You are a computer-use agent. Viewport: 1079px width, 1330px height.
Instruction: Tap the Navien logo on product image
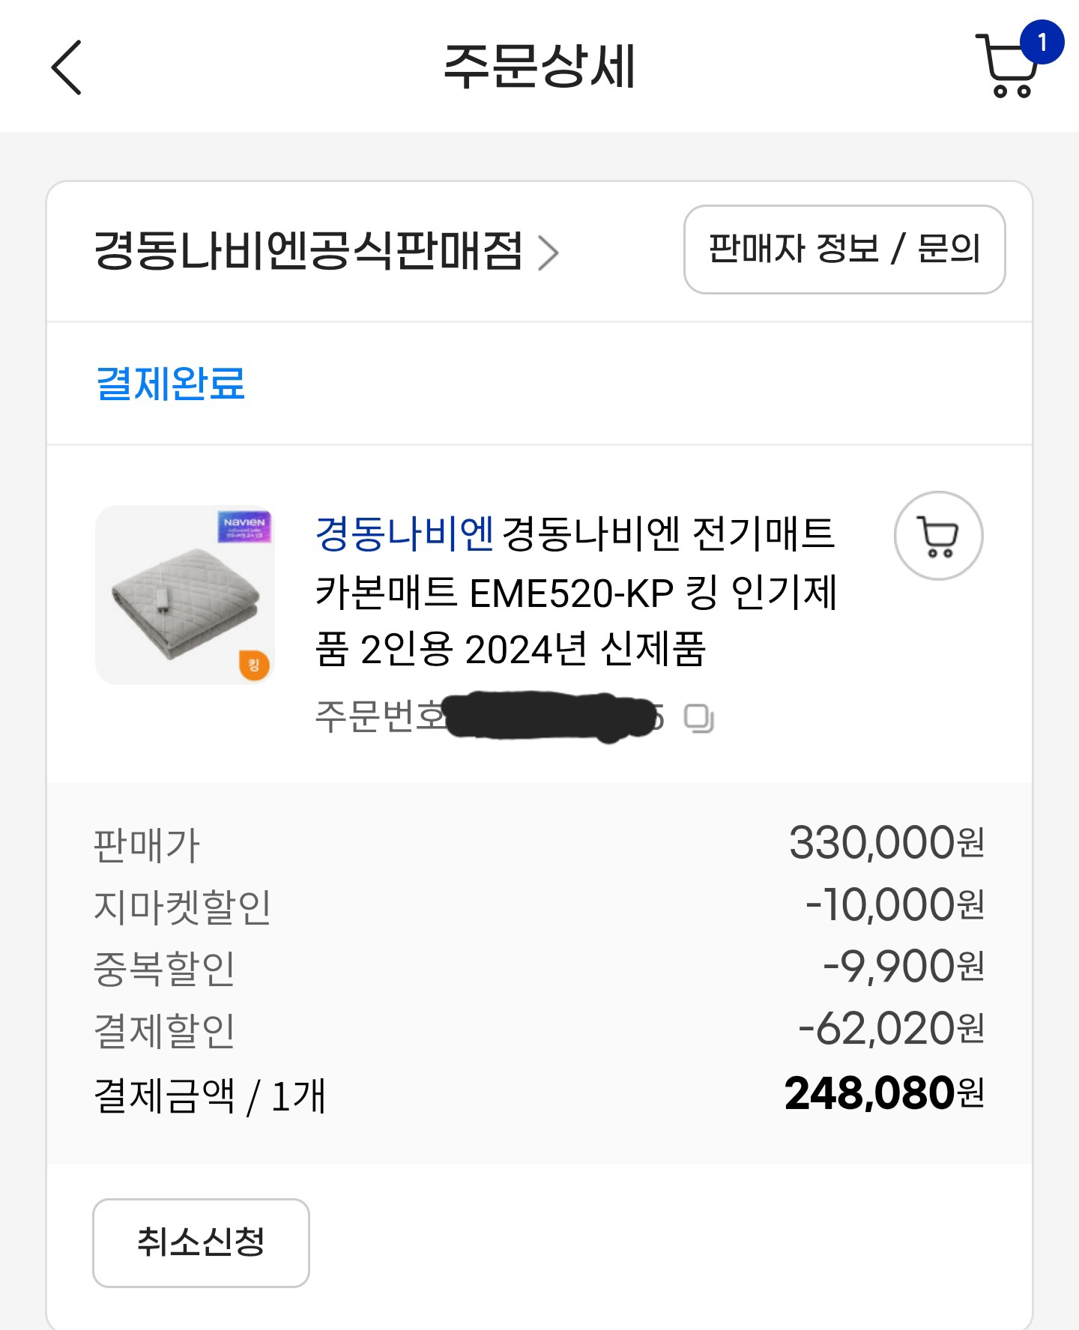(244, 526)
